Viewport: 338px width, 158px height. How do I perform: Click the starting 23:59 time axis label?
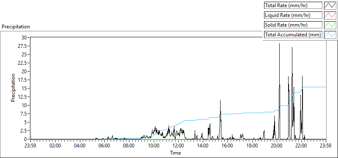[30, 145]
